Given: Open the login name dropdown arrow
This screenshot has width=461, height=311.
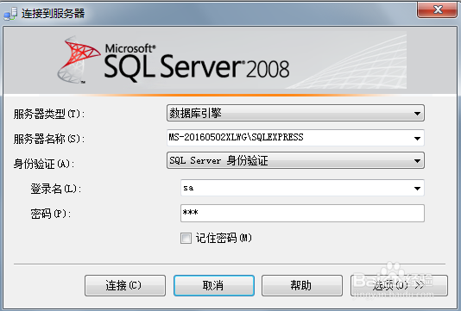Looking at the screenshot, I should pos(417,188).
